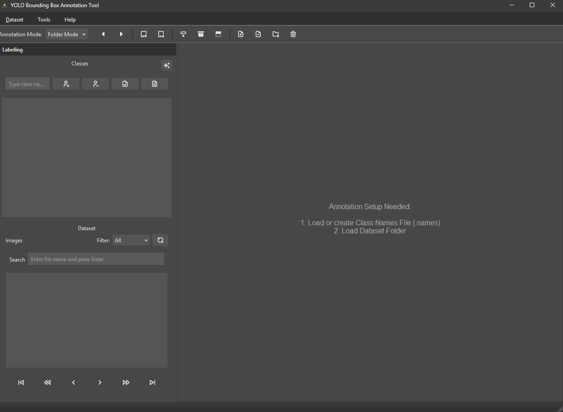Open the Annotation Mode dropdown
The width and height of the screenshot is (563, 412).
(x=66, y=34)
